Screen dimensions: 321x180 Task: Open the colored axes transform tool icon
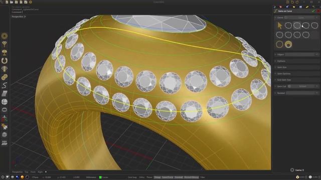point(5,118)
